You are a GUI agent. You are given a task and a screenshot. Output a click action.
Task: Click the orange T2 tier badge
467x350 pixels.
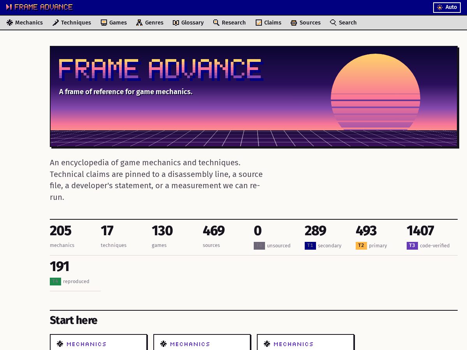[361, 246]
